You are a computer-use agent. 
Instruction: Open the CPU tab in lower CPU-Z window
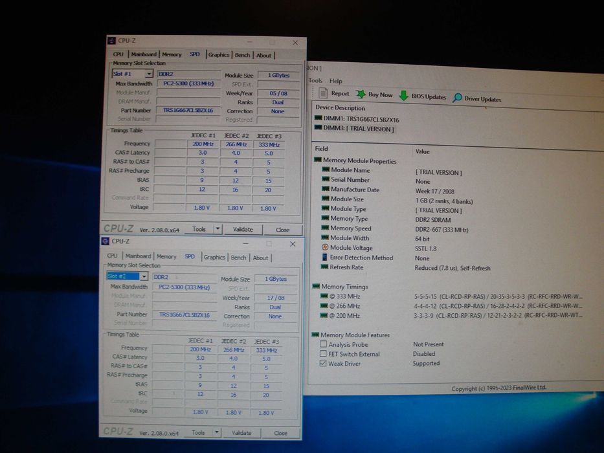pyautogui.click(x=112, y=256)
